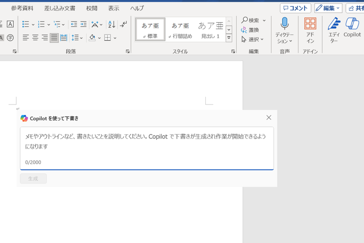Click 検索 search button
364x243 pixels.
tap(250, 20)
